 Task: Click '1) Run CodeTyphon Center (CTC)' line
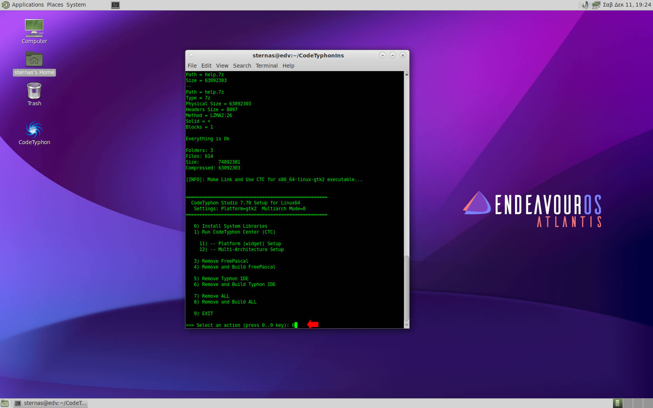pyautogui.click(x=234, y=232)
